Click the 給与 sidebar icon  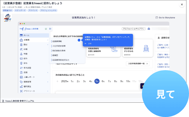[x=21, y=58]
